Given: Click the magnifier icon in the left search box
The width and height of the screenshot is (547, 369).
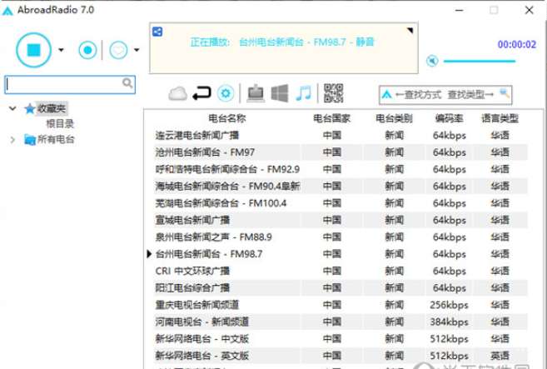Looking at the screenshot, I should (x=127, y=83).
